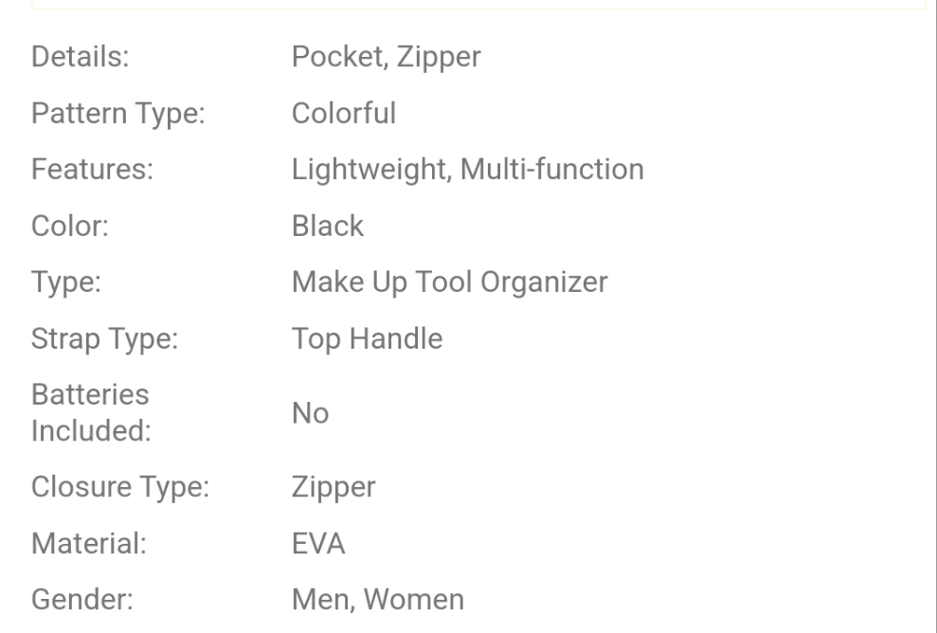Select the "EVA" material value
937x633 pixels.
318,544
